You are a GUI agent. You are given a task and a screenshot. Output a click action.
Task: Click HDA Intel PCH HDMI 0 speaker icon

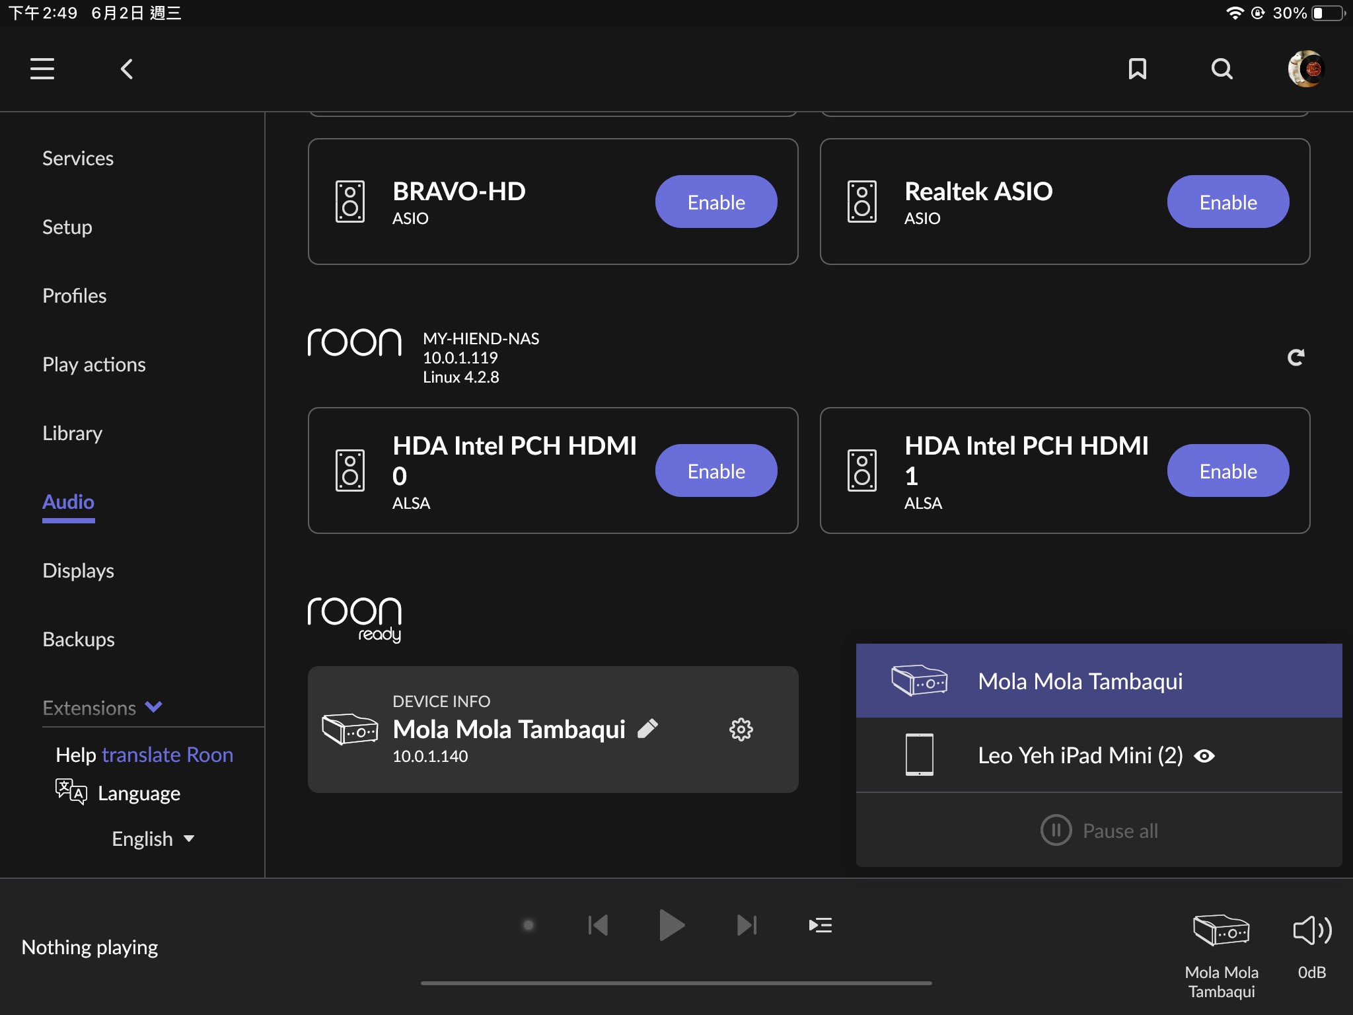[x=350, y=470]
